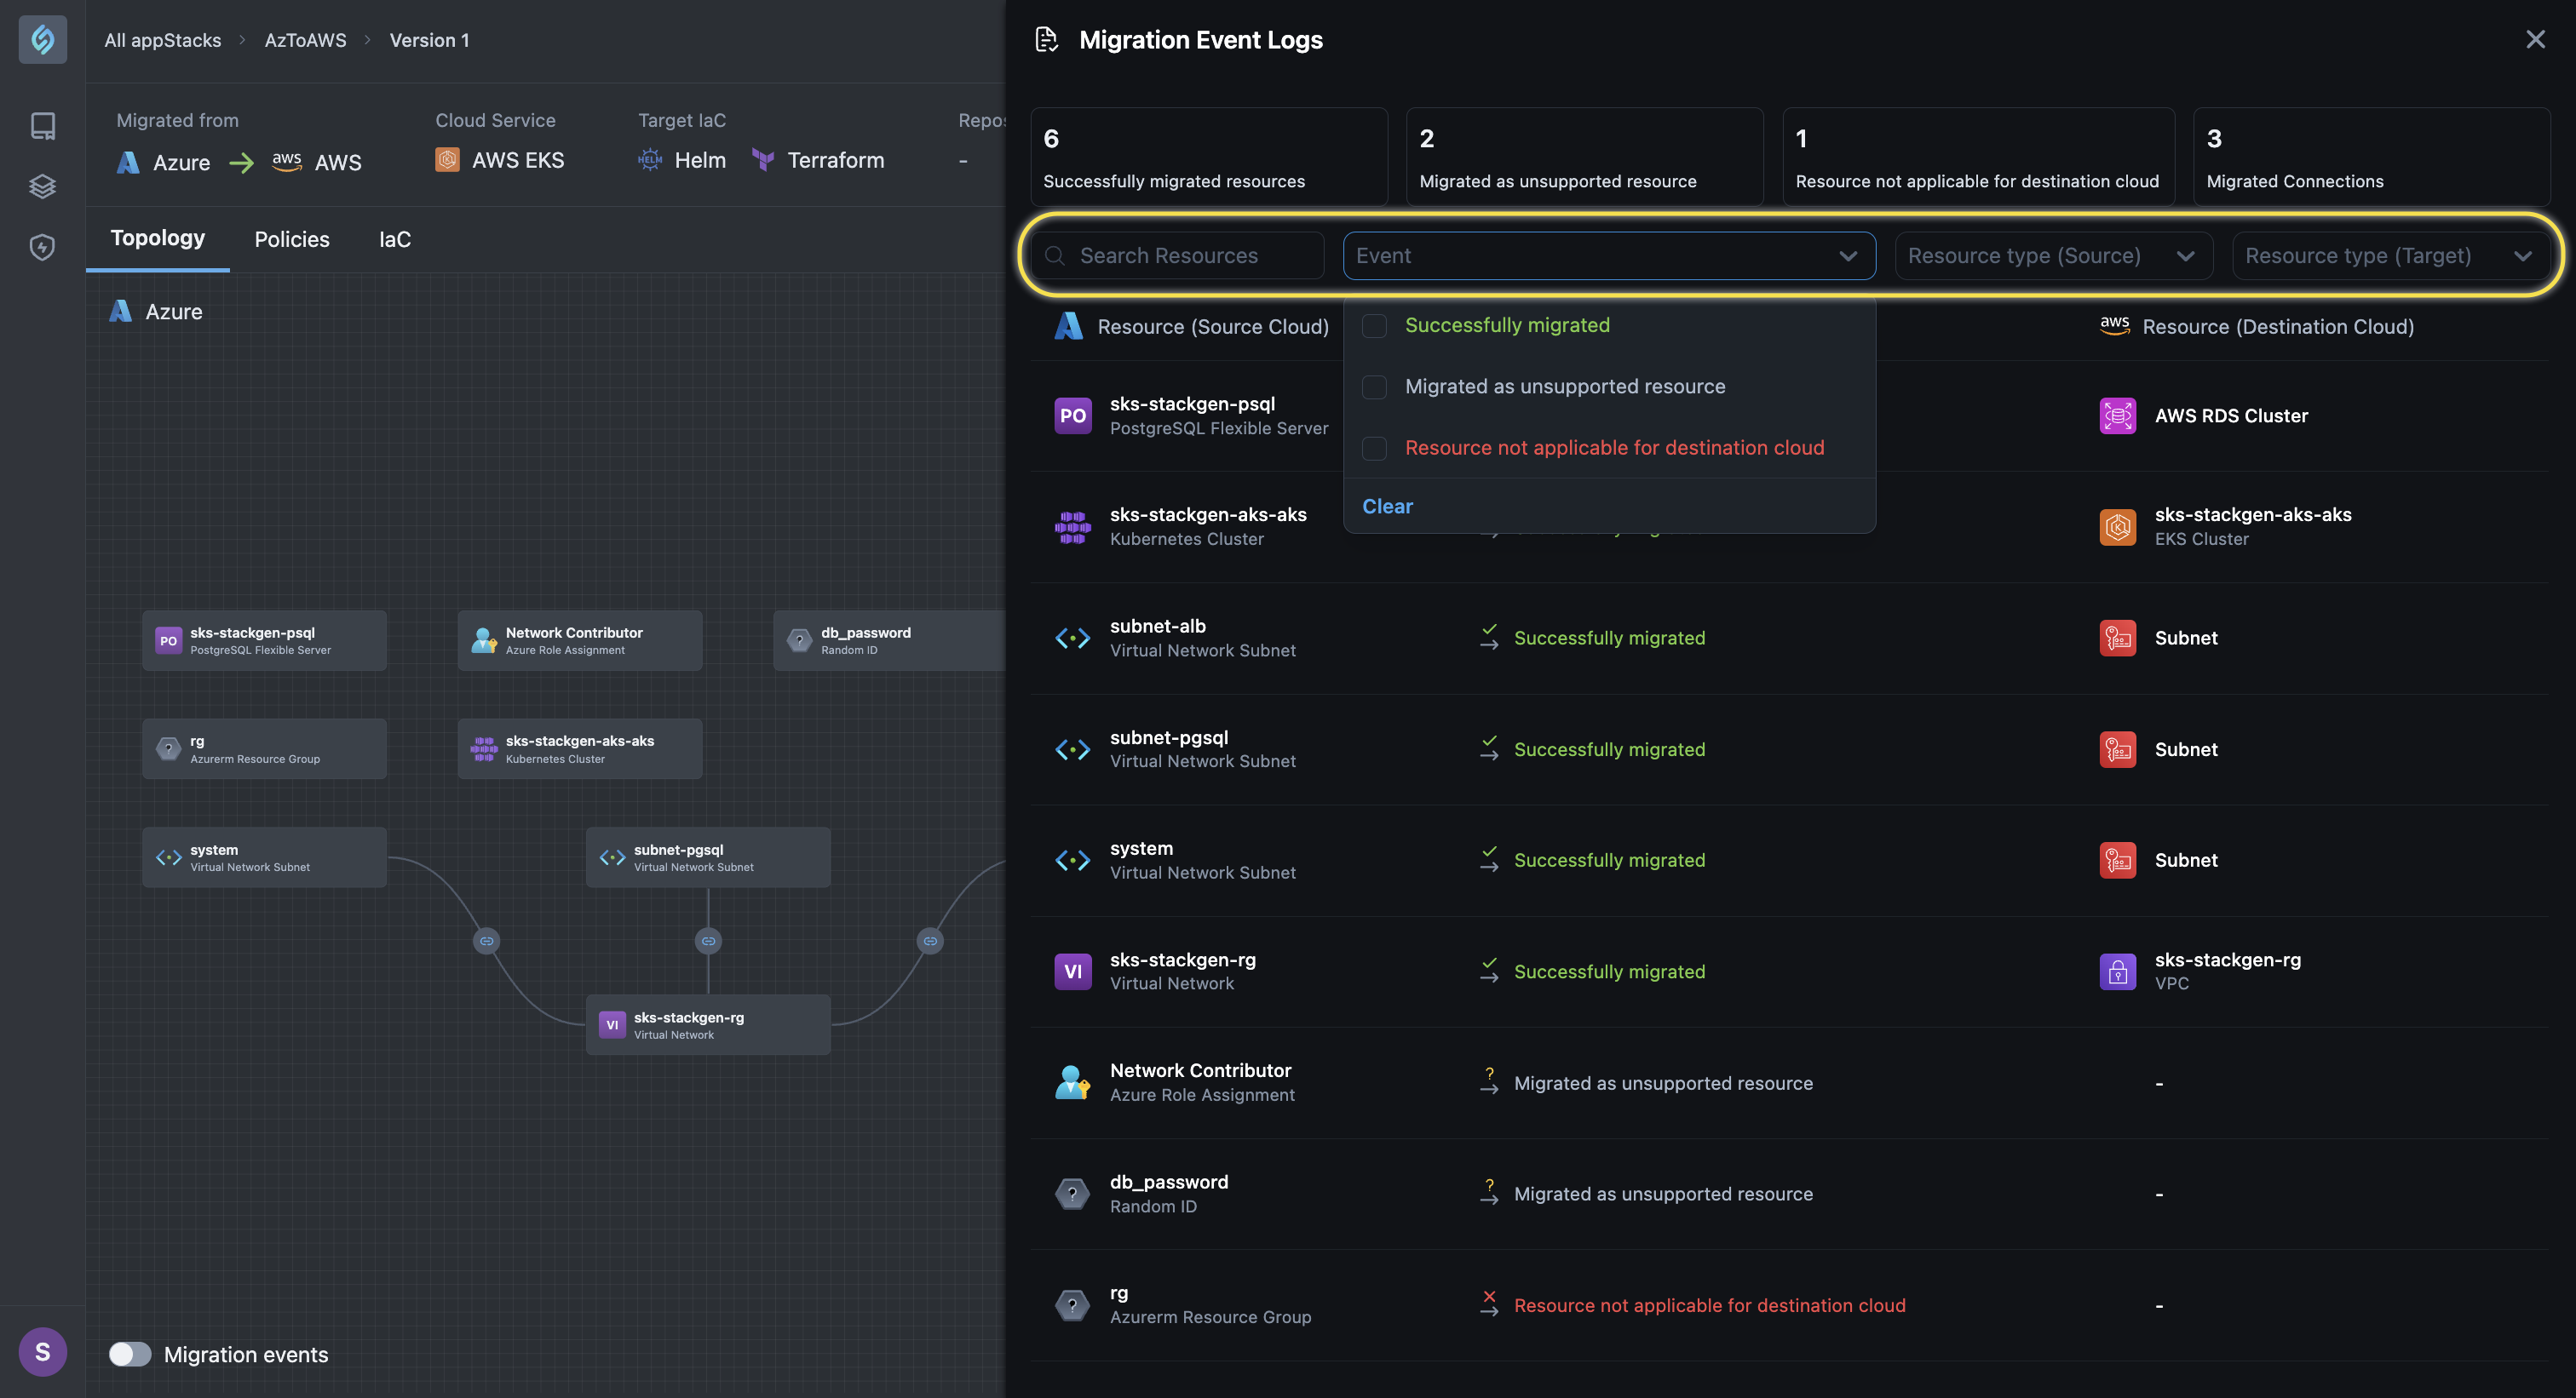Select the Network Contributor topology node
The image size is (2576, 1398).
[580, 640]
